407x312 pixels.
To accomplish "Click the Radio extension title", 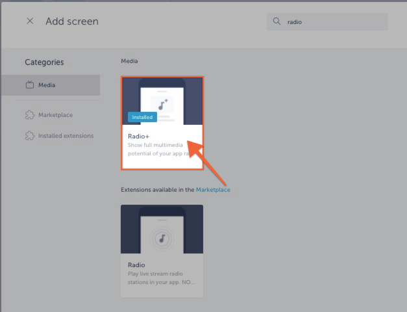I will (x=136, y=265).
